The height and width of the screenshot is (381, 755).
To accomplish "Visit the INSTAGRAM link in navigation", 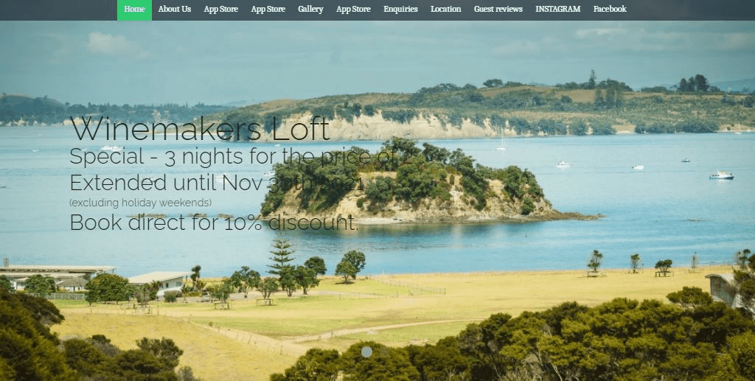I will [x=558, y=9].
